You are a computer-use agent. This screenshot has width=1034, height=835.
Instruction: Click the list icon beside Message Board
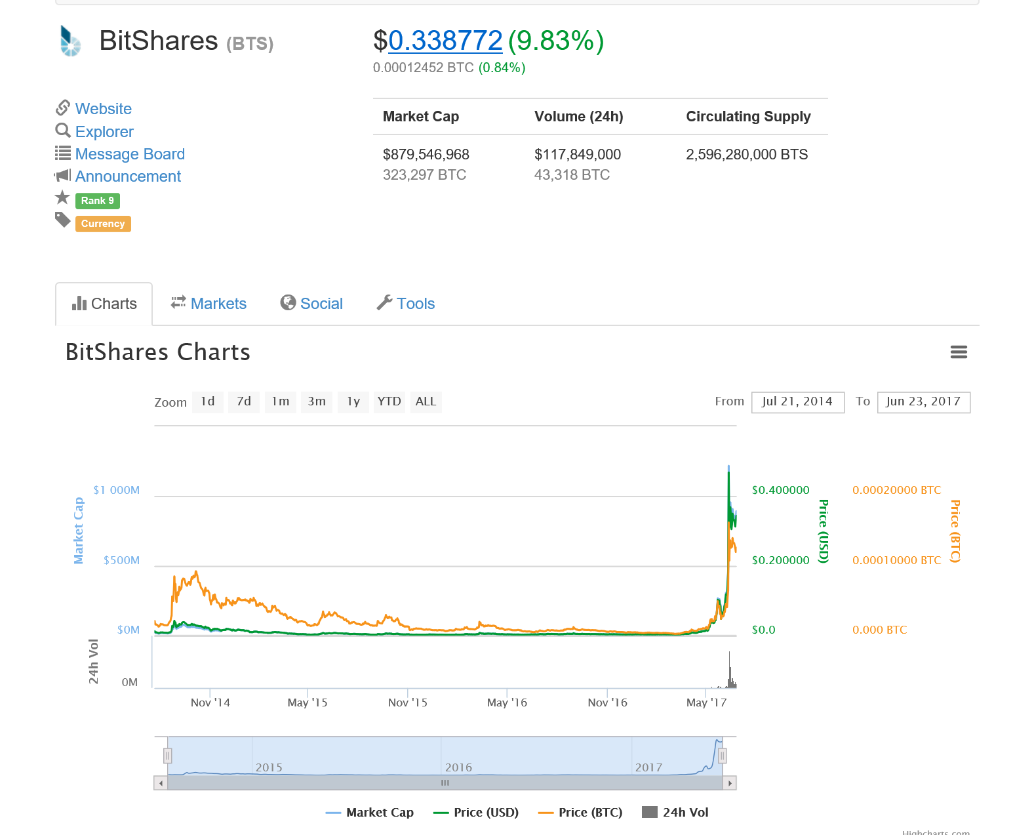coord(63,153)
